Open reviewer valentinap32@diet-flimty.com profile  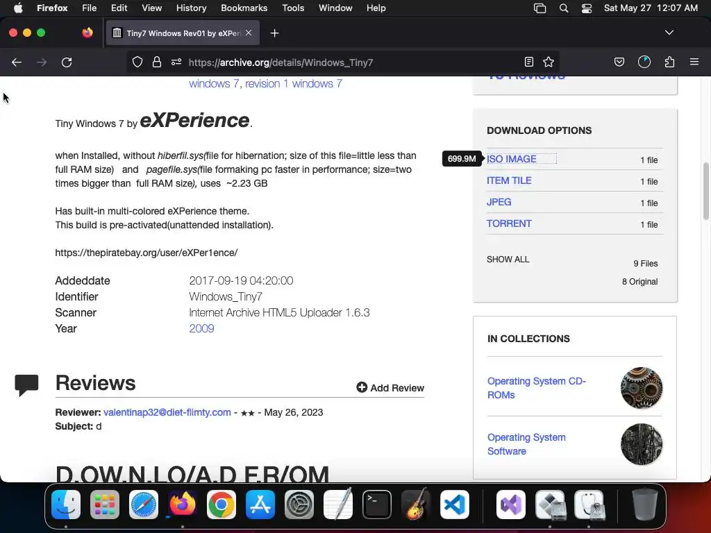pyautogui.click(x=167, y=412)
